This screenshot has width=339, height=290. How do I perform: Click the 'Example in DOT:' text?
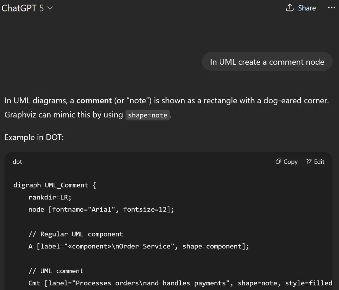(34, 137)
